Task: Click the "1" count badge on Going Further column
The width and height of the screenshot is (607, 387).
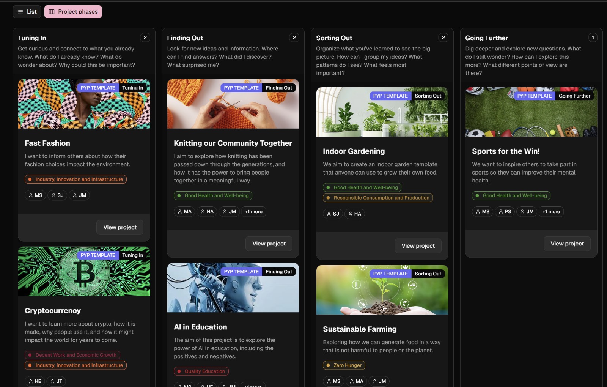Action: pyautogui.click(x=592, y=37)
